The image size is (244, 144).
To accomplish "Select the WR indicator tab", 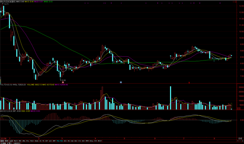I will (x=69, y=141).
